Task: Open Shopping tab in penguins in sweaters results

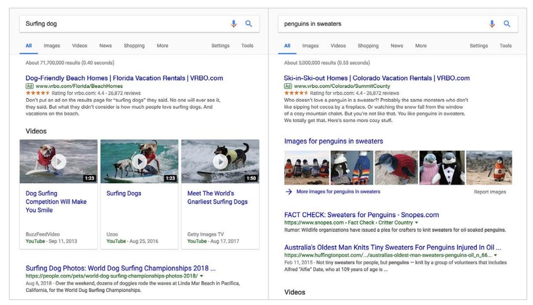Action: pos(368,46)
